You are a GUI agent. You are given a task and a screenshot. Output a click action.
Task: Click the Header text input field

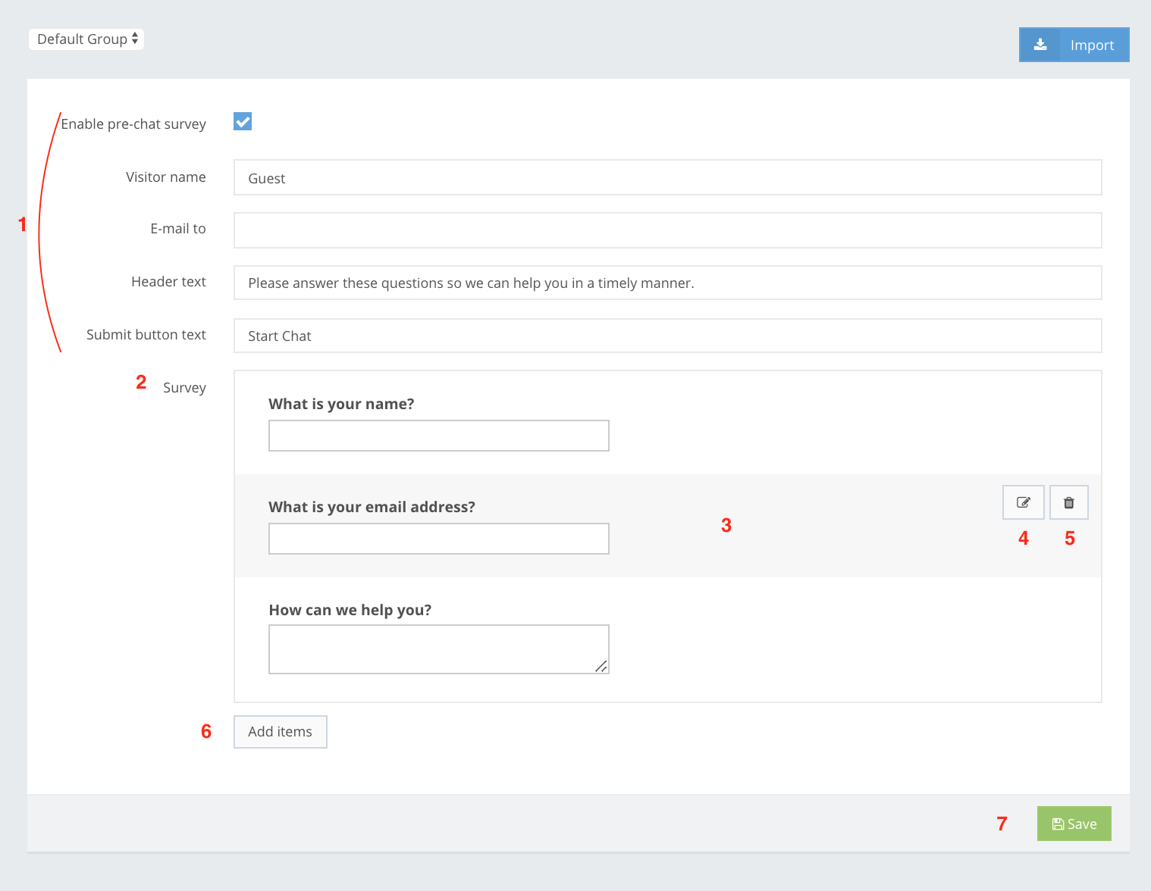tap(666, 283)
